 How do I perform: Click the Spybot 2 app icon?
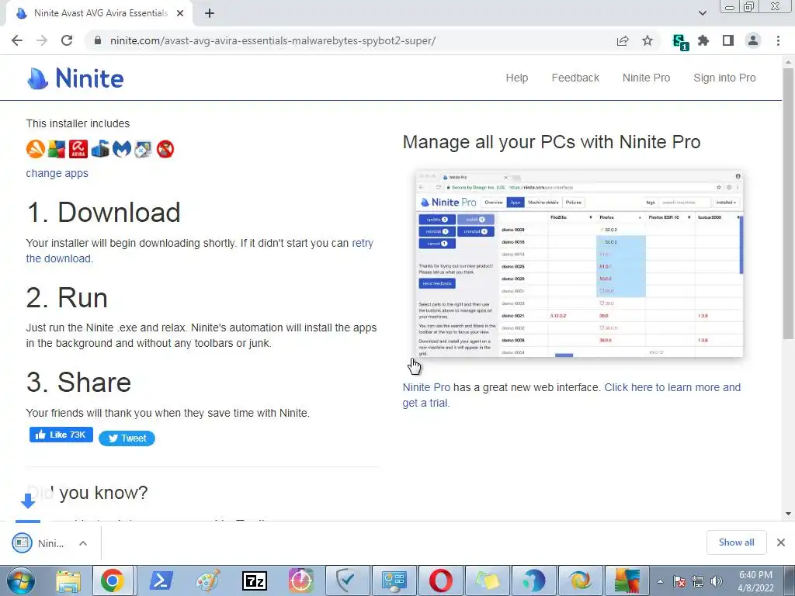click(x=144, y=149)
